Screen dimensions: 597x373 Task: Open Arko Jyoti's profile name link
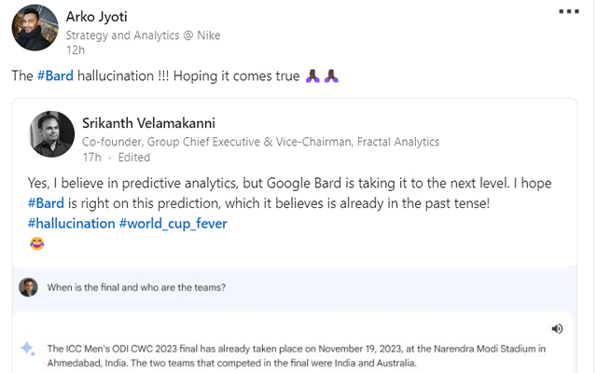click(97, 17)
